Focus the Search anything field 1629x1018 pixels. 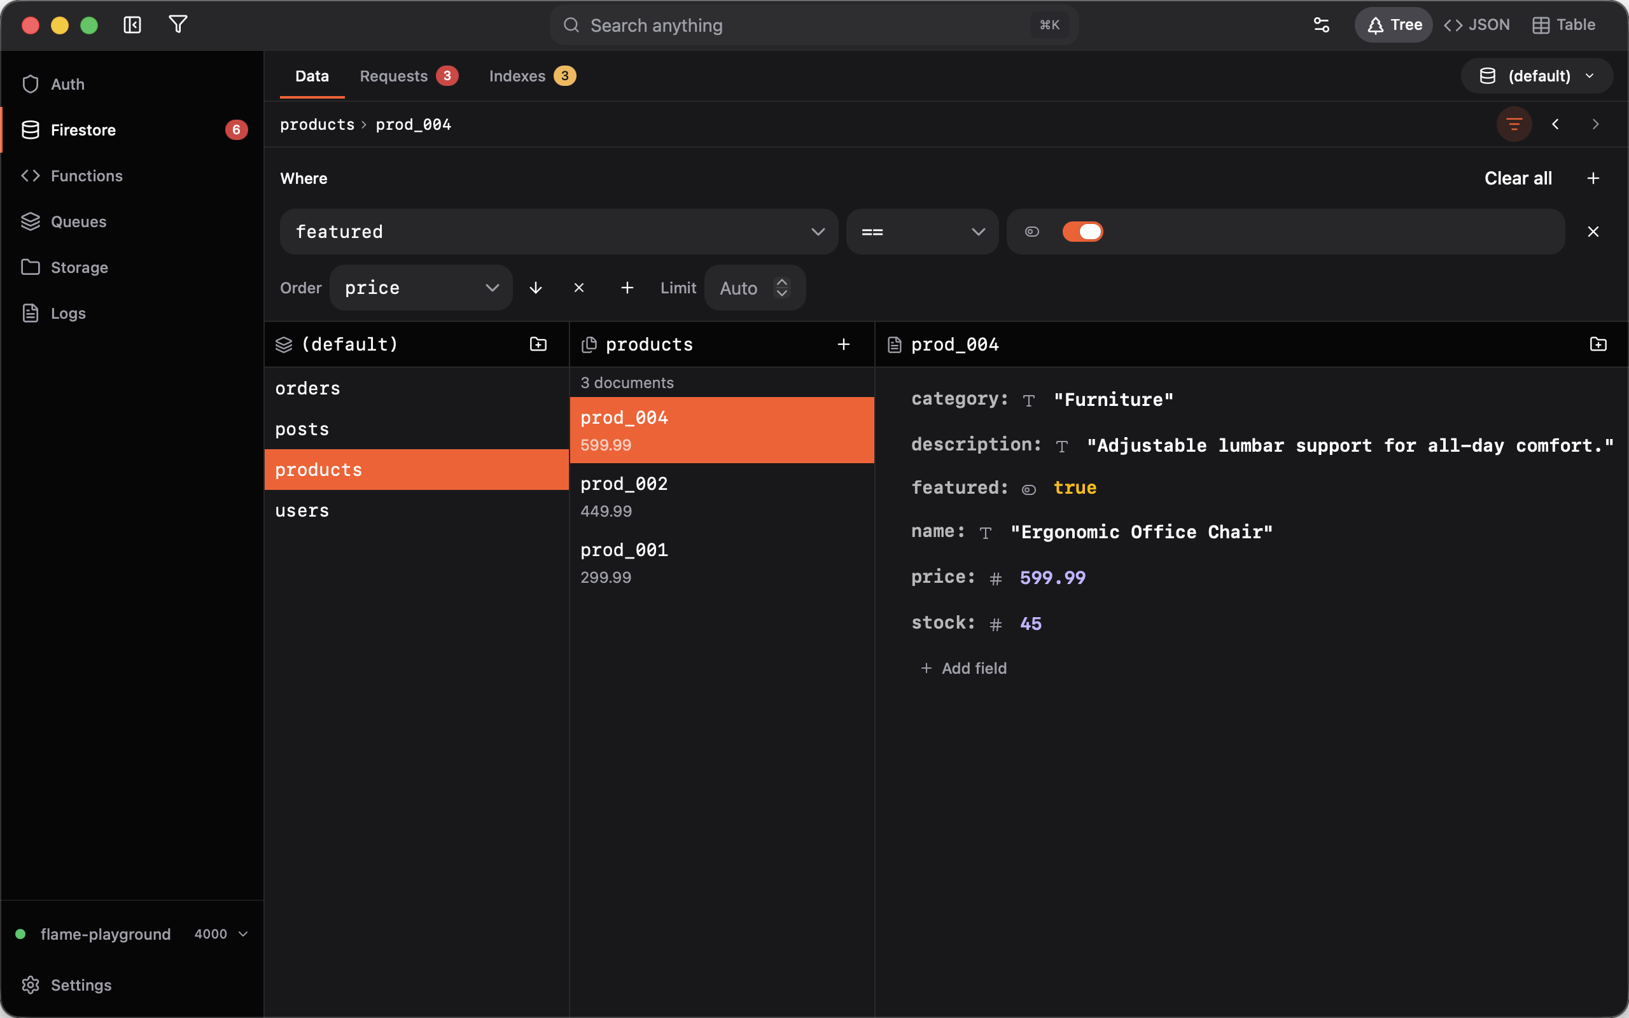coord(814,25)
